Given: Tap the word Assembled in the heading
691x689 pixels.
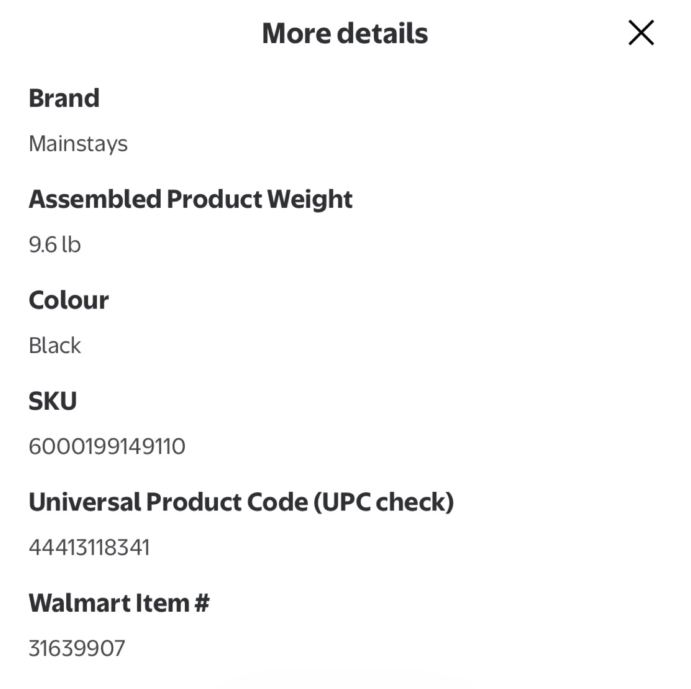Looking at the screenshot, I should tap(95, 199).
